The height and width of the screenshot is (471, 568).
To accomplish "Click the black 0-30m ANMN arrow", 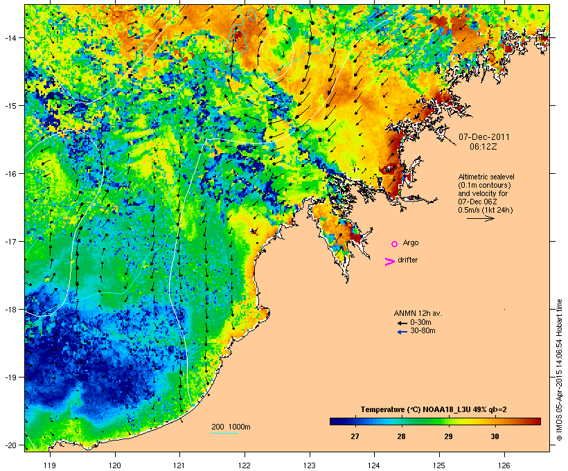I will click(402, 323).
